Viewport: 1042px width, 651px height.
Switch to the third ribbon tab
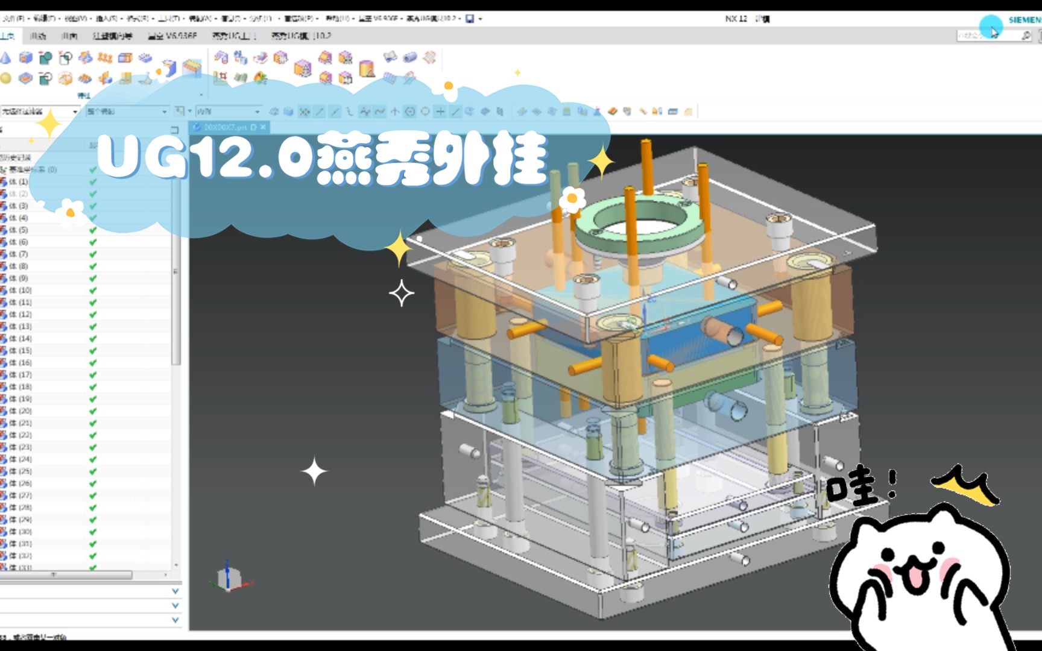click(69, 36)
